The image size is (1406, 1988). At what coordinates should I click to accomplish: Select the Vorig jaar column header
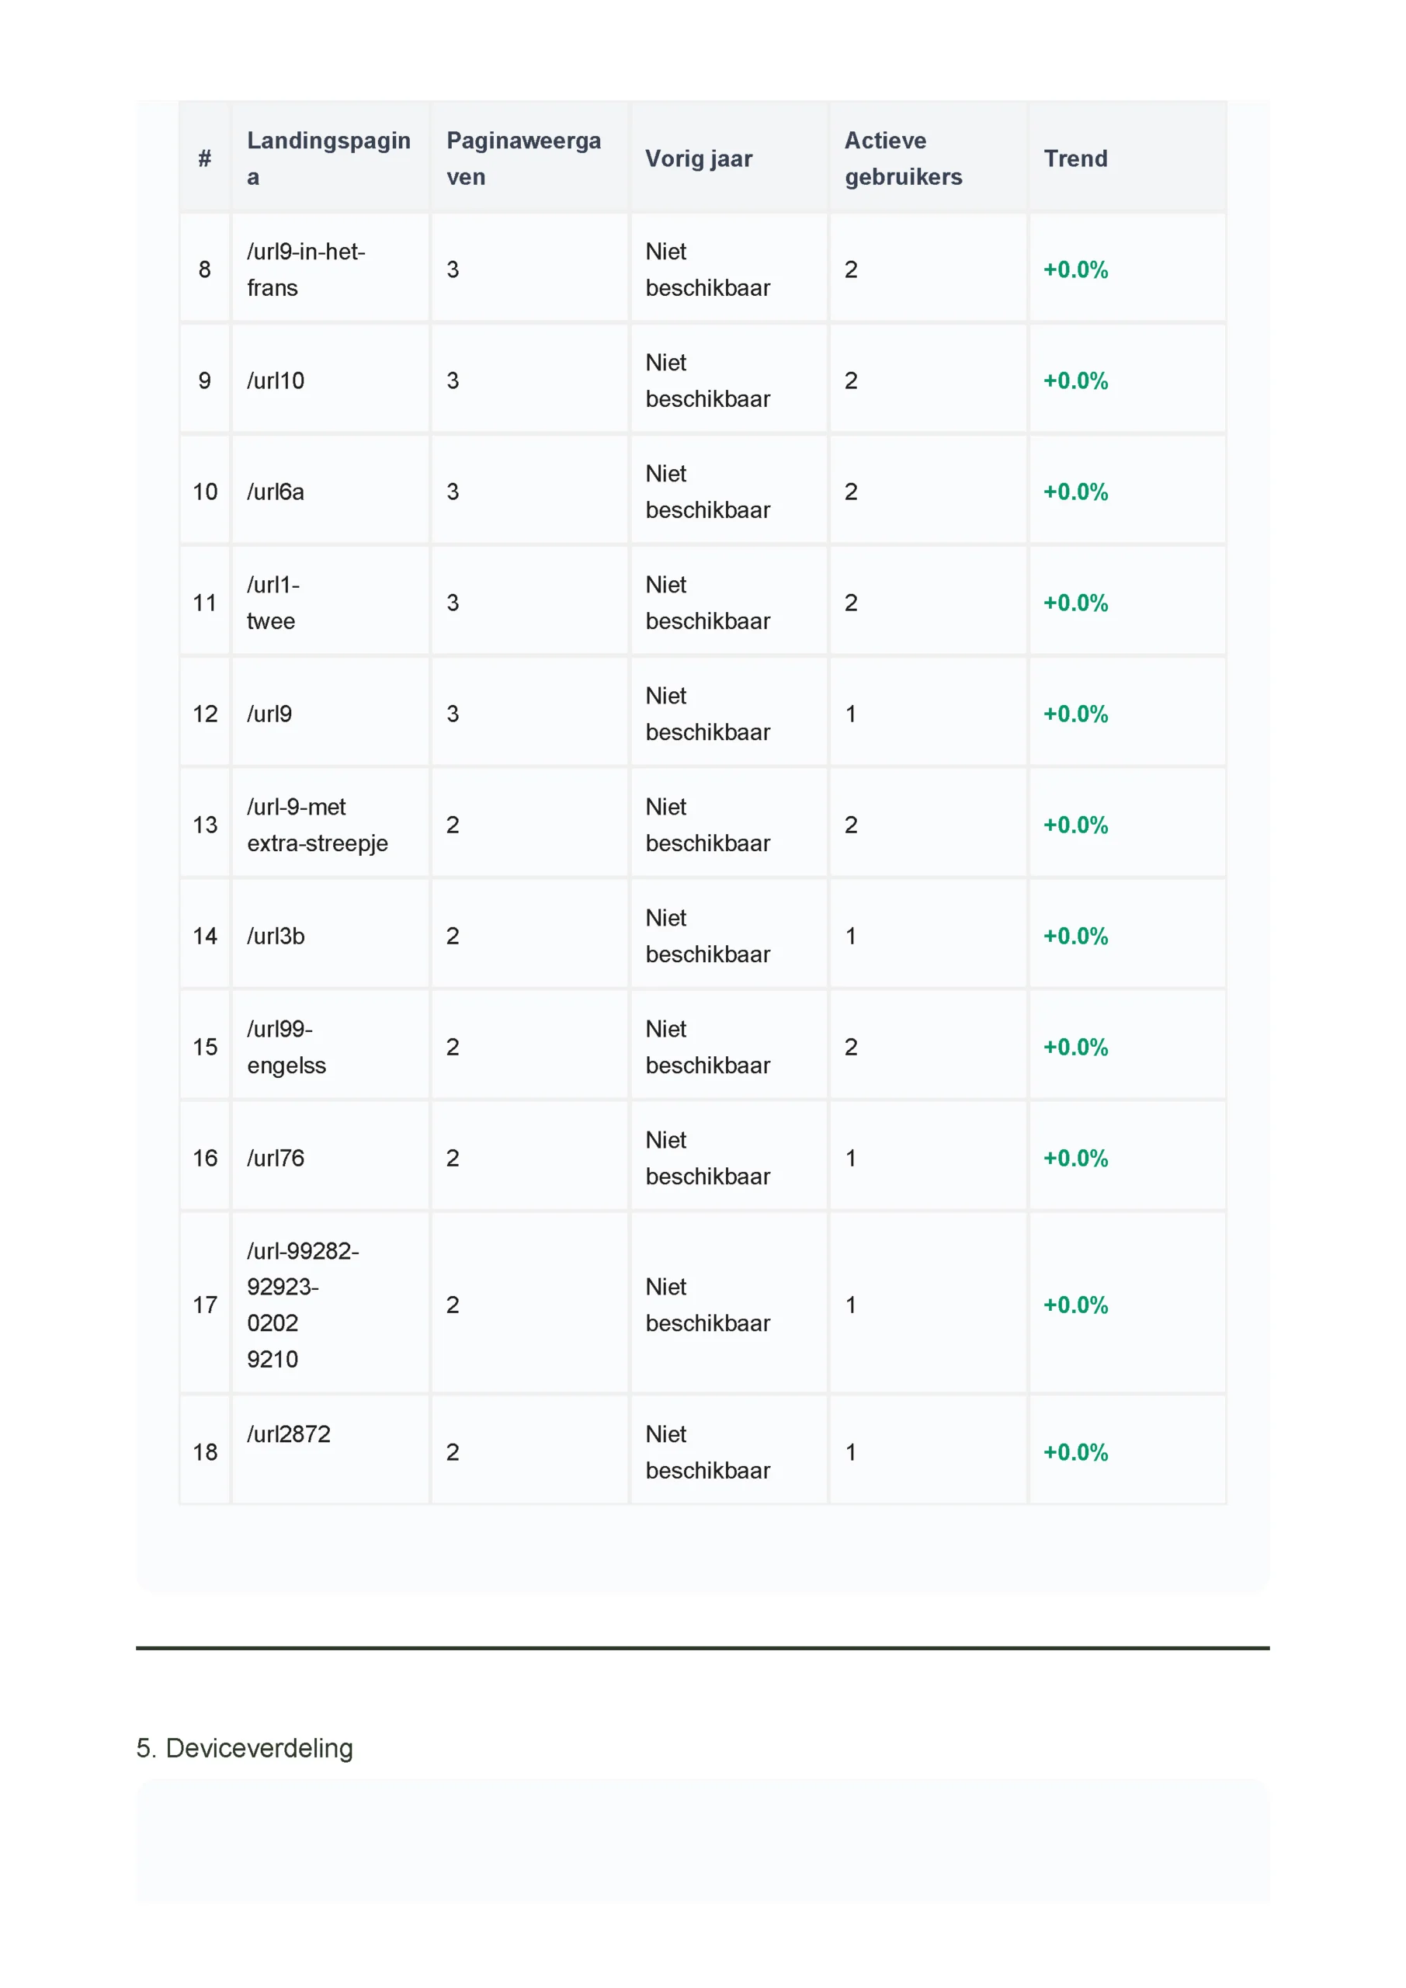699,158
